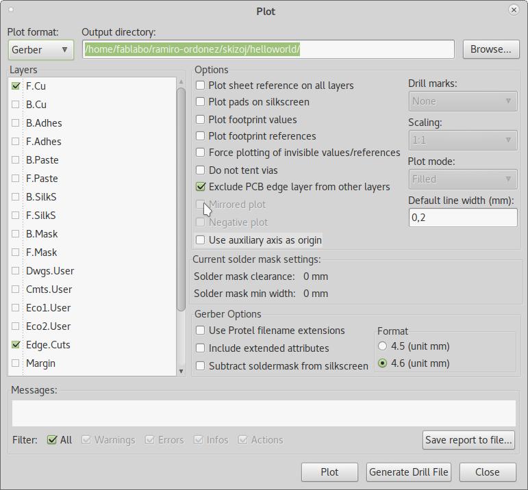
Task: Enable Plot pads on silkscreen
Action: click(x=201, y=101)
